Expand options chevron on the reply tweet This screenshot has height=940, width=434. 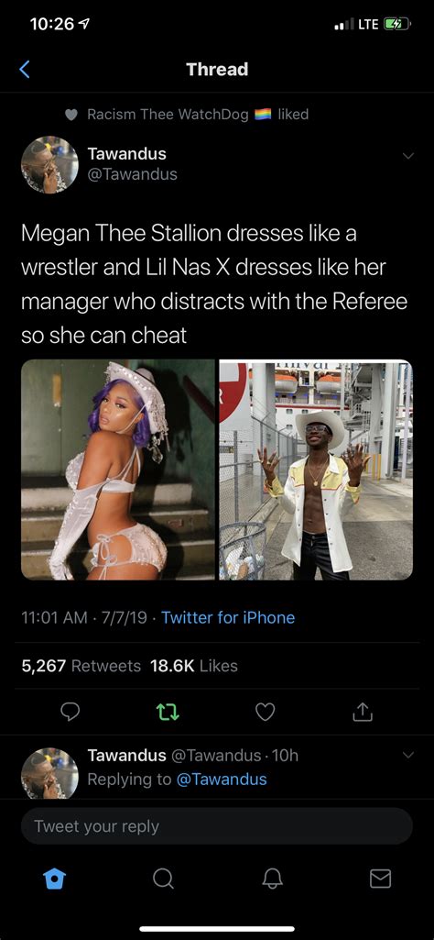[407, 756]
